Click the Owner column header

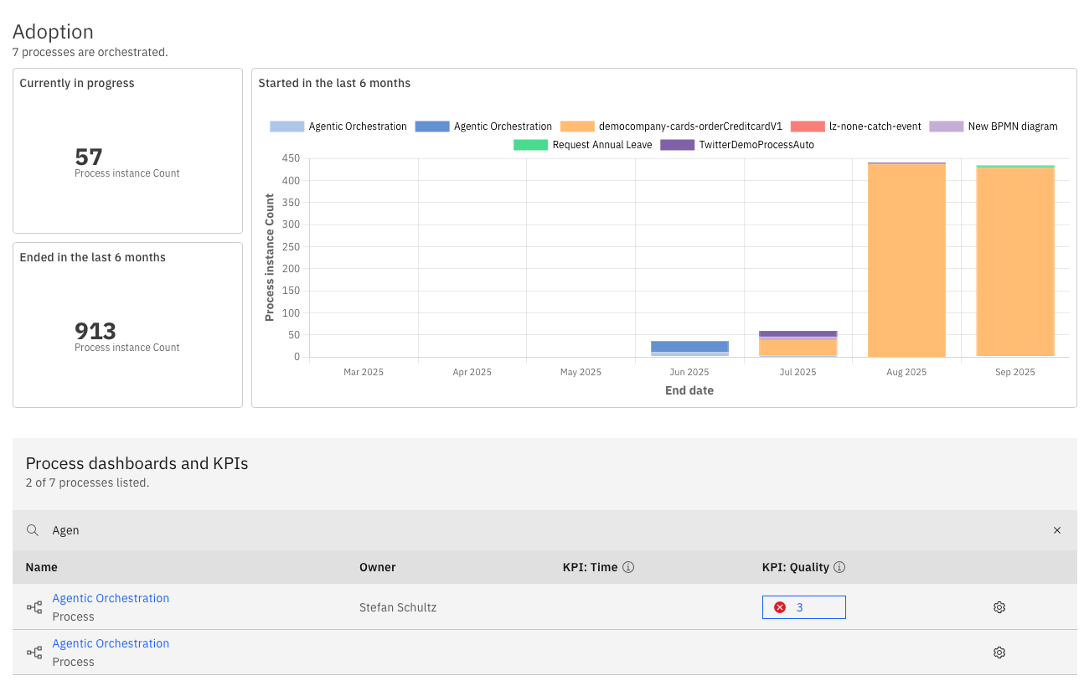[377, 567]
